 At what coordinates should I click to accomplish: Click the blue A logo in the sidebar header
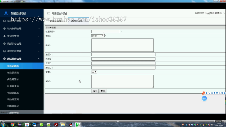(x=6, y=13)
